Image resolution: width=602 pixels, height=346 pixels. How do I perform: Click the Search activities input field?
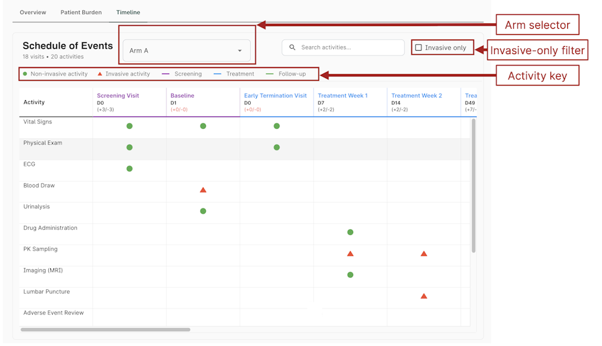click(x=343, y=47)
